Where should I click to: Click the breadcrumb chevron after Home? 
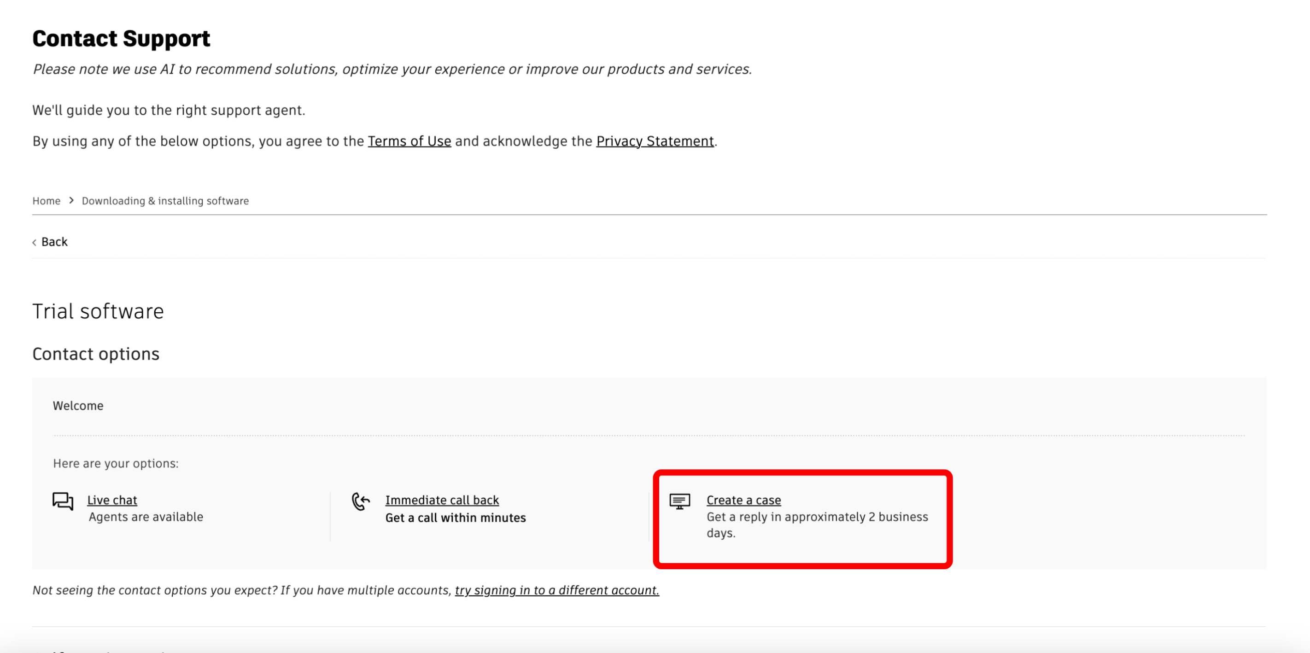[x=71, y=200]
